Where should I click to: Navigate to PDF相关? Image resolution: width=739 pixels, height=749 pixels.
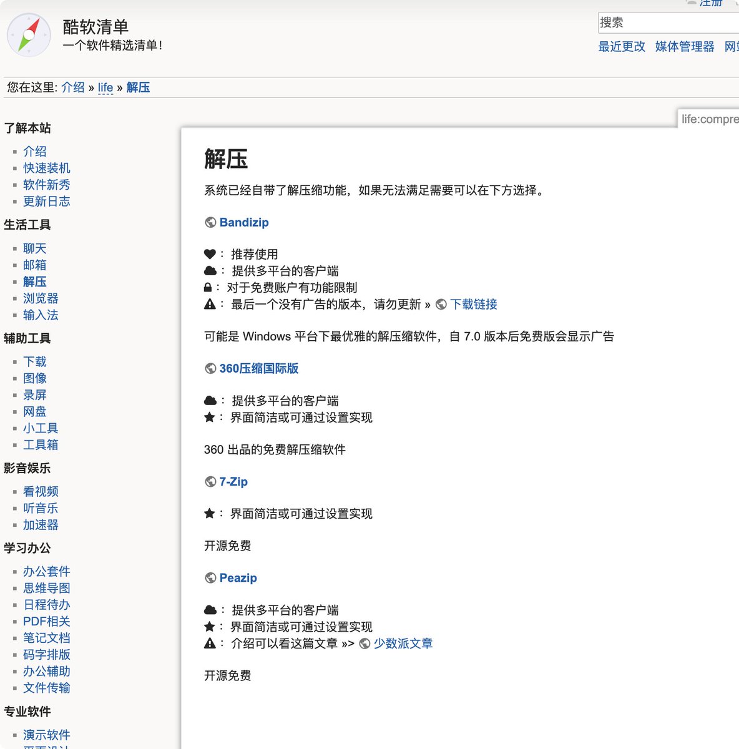(47, 622)
